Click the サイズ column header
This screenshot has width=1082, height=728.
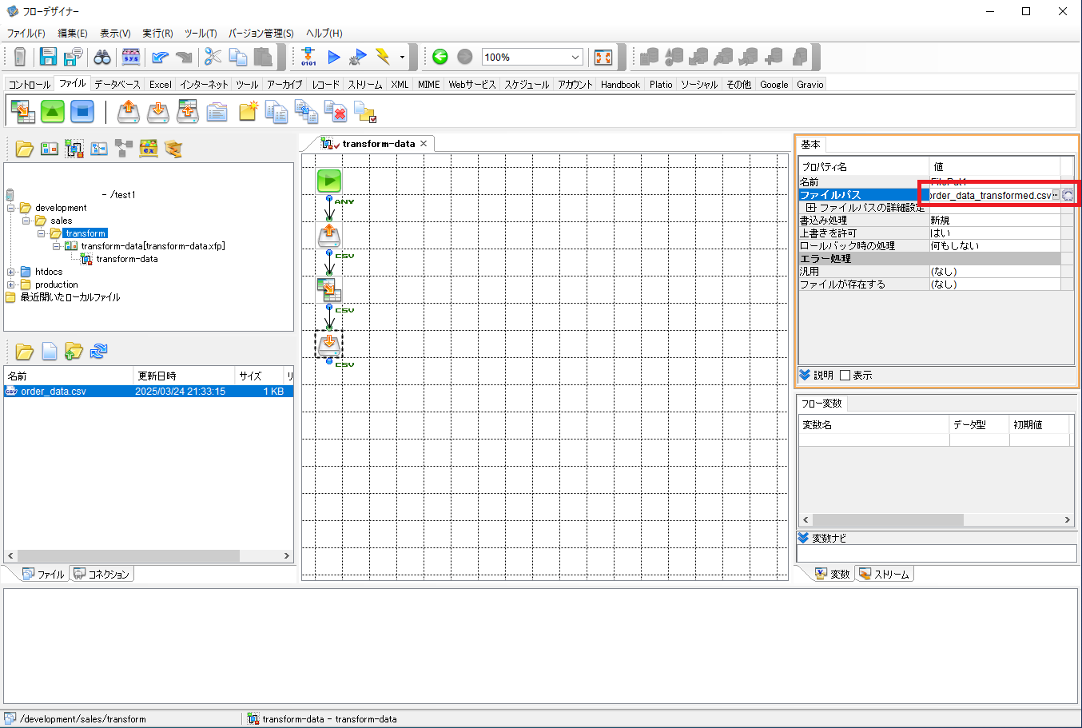(x=259, y=376)
